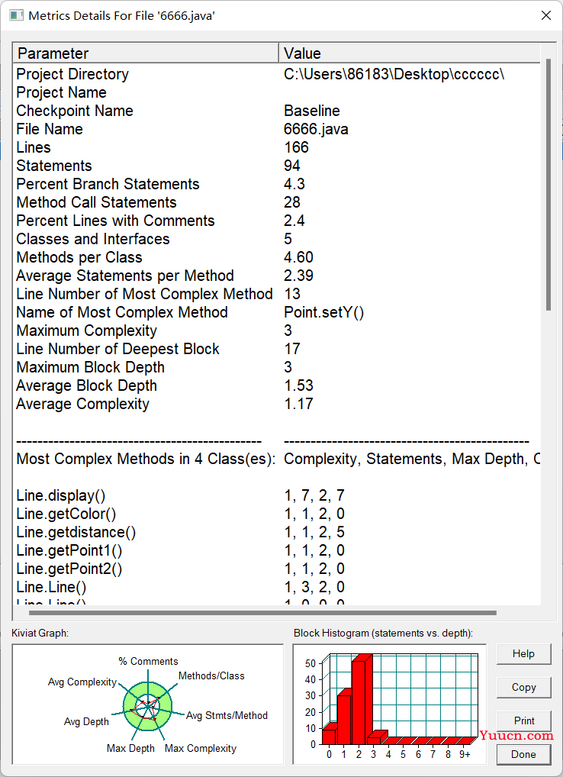Select the Maximum Block Depth row
The width and height of the screenshot is (563, 777).
277,367
